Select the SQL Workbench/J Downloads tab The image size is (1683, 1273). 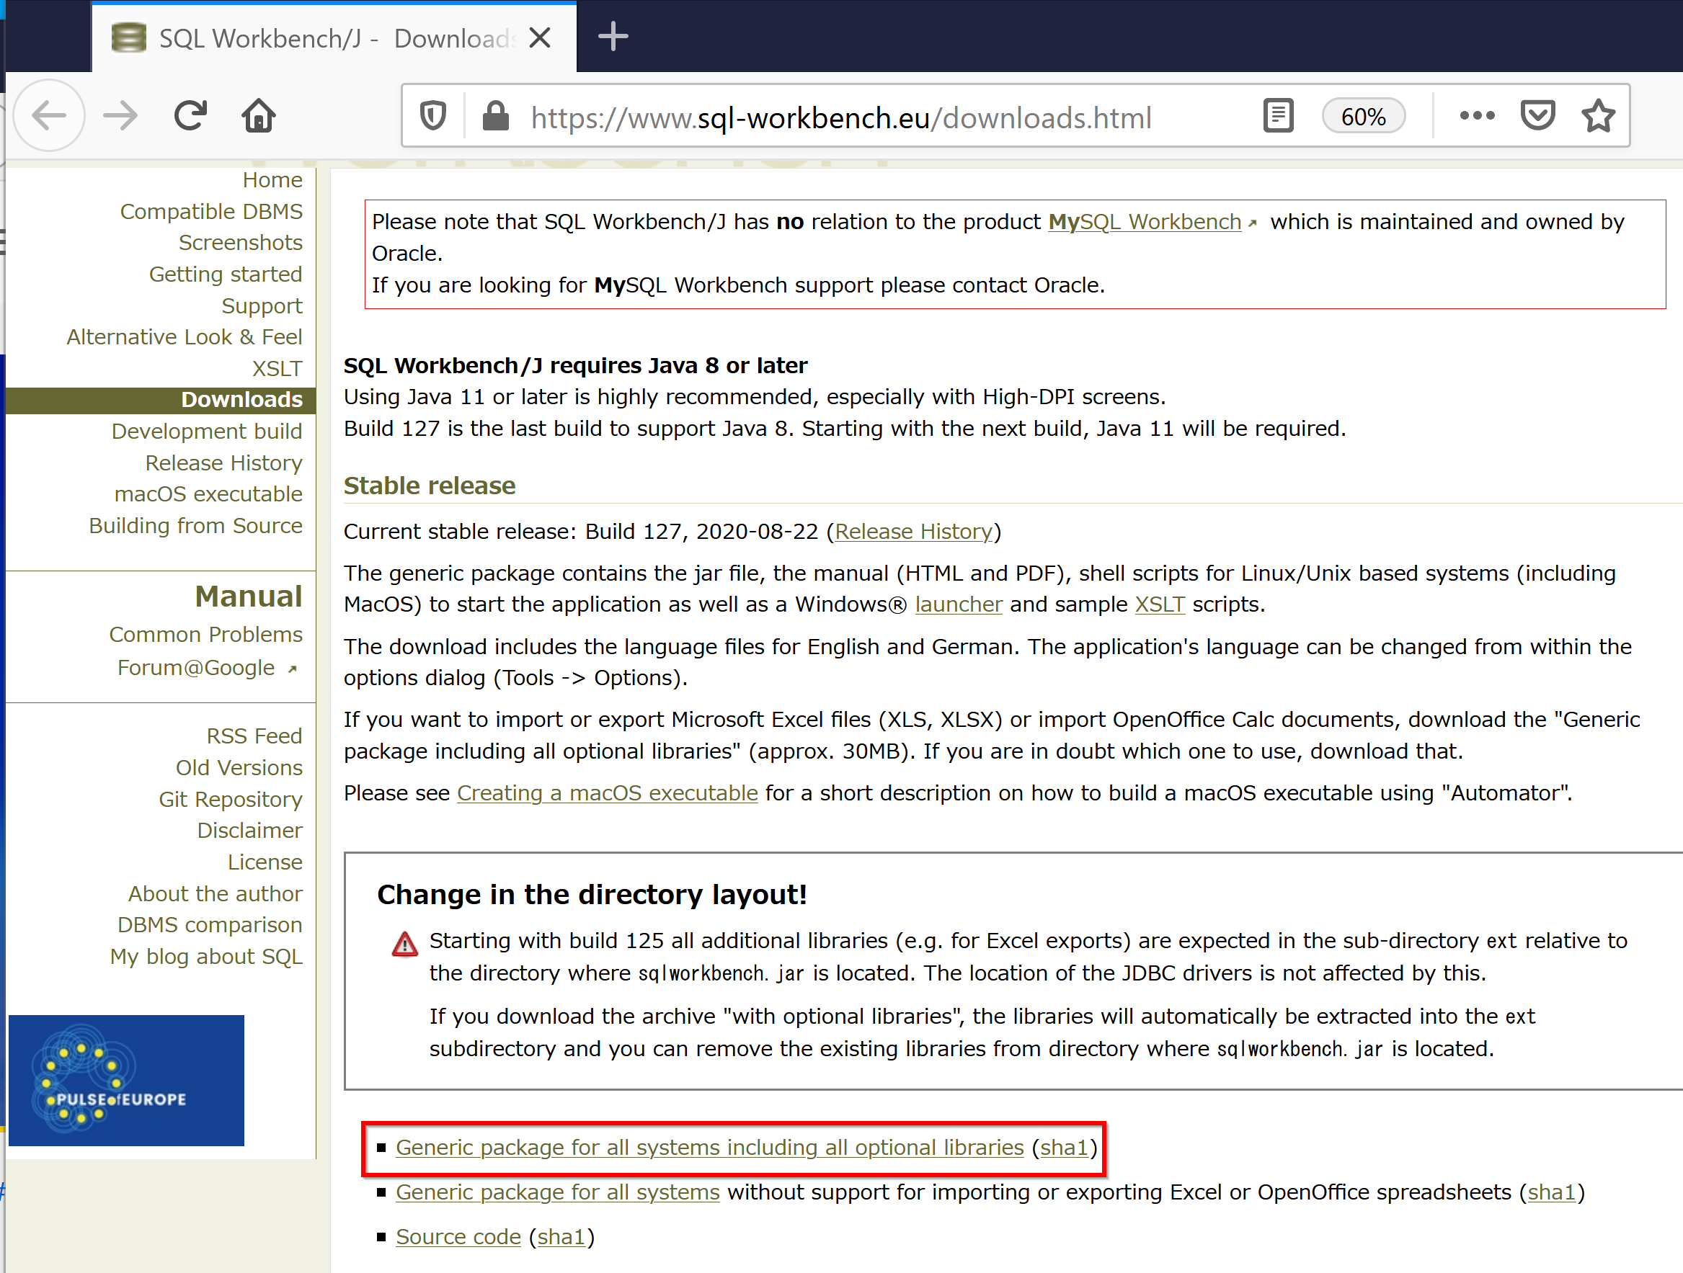pos(334,38)
